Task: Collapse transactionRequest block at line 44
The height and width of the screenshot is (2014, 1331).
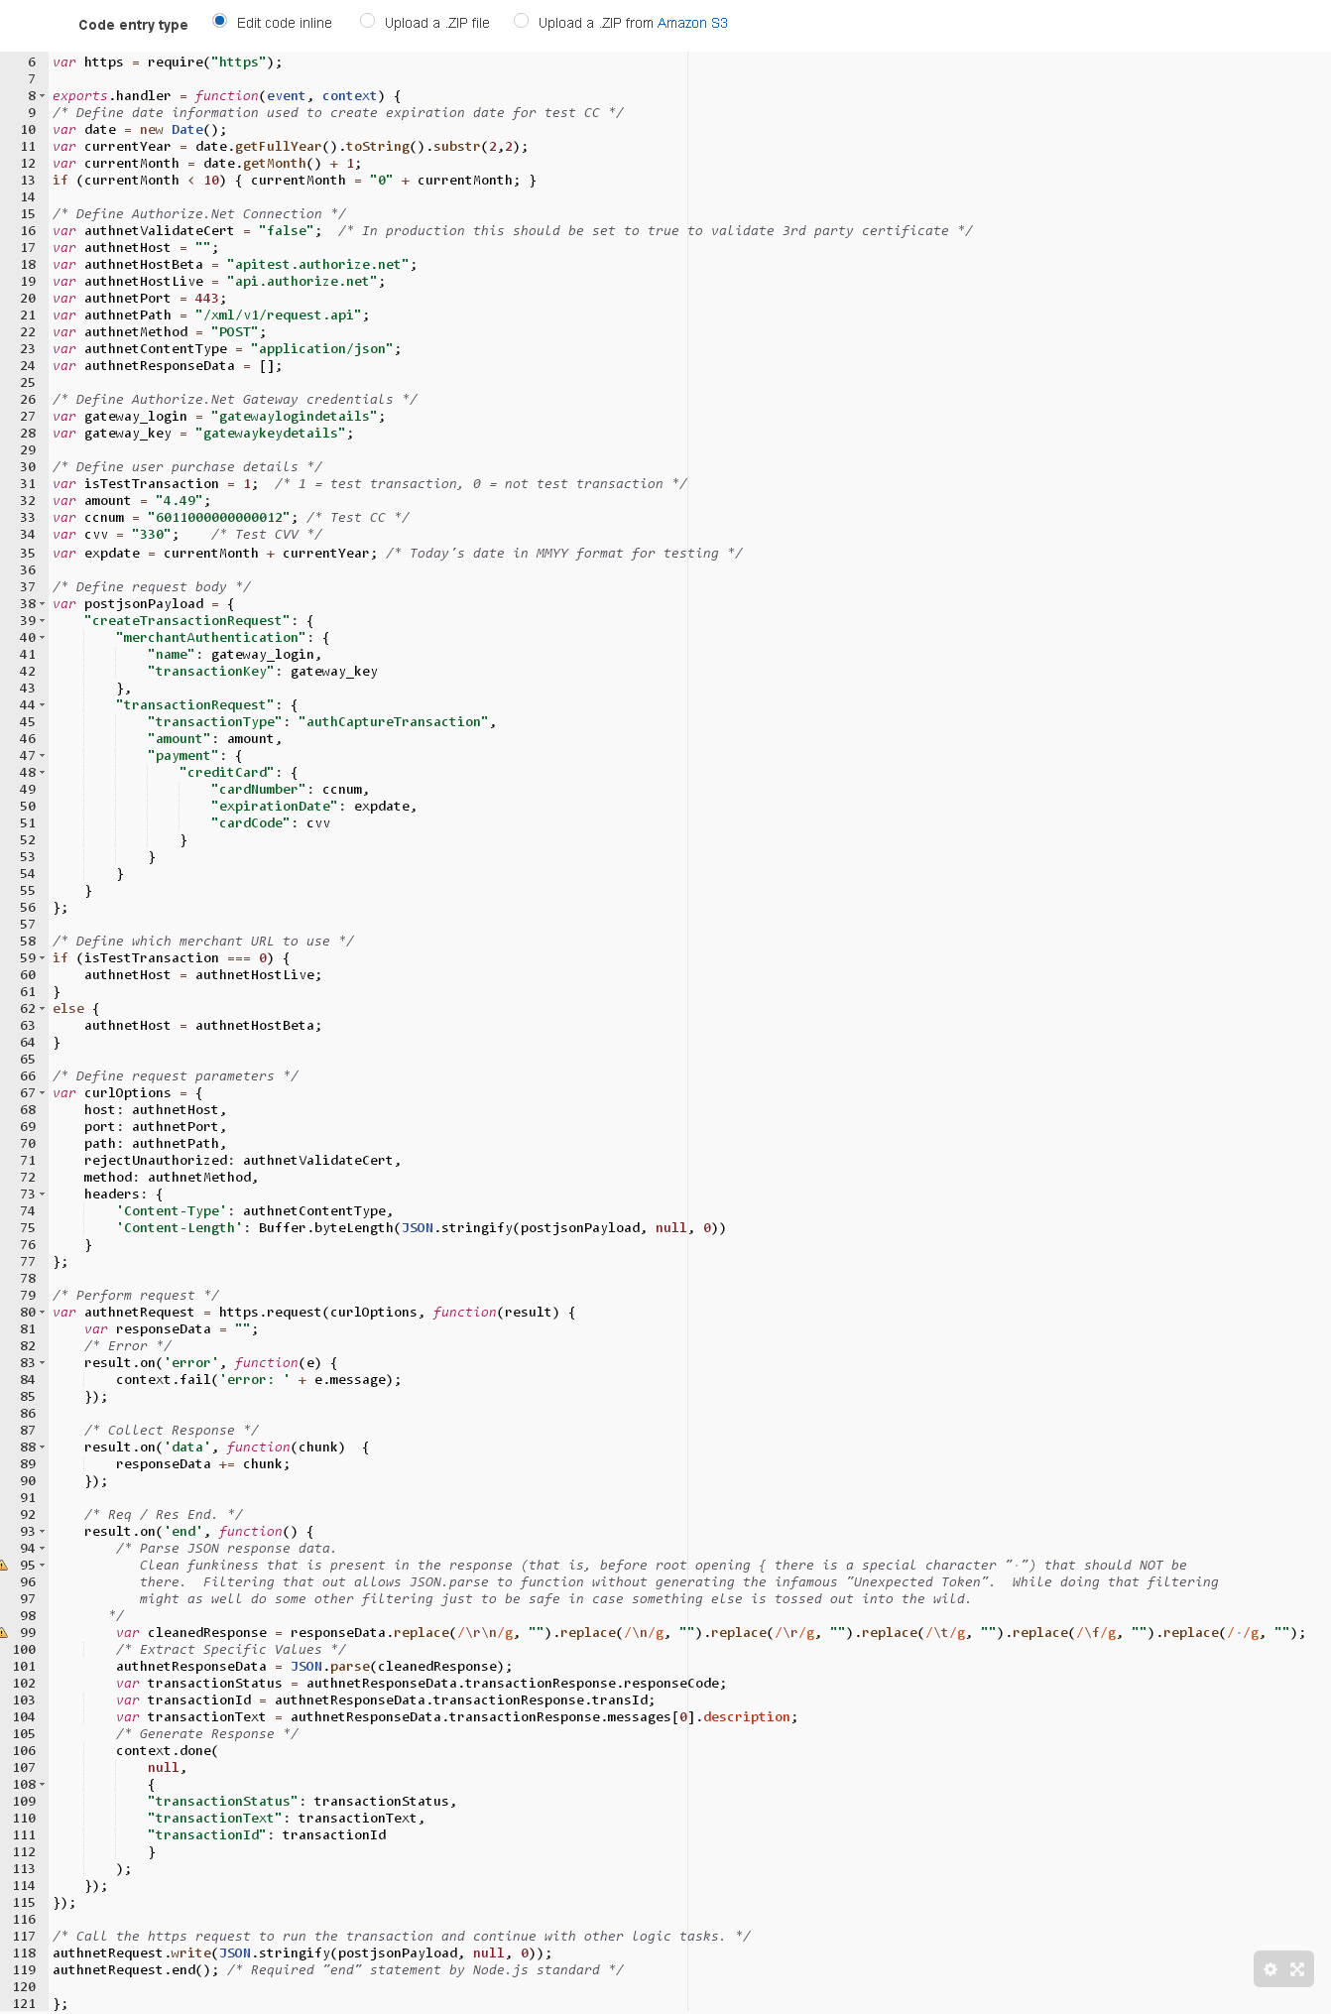Action: point(42,704)
